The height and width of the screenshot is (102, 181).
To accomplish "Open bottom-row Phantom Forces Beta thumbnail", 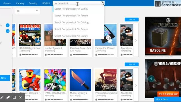I will pos(106,80).
